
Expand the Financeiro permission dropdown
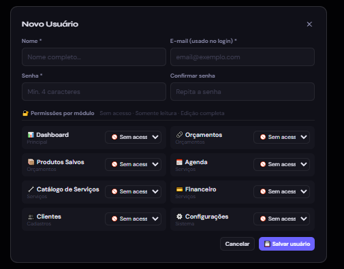pyautogui.click(x=281, y=191)
